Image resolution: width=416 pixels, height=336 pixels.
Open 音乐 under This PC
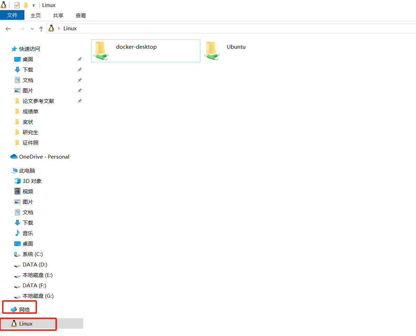coord(24,233)
